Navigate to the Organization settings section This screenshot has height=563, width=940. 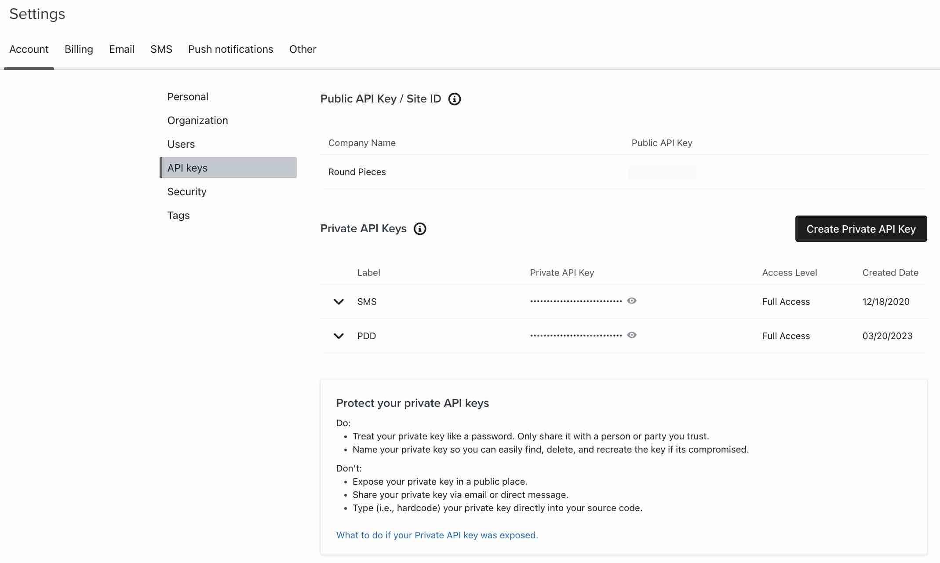point(197,120)
